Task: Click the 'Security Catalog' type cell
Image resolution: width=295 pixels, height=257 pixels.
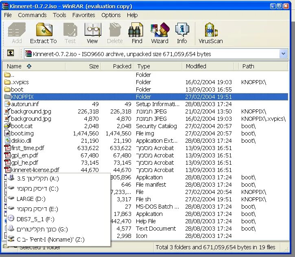Action: tap(156, 126)
